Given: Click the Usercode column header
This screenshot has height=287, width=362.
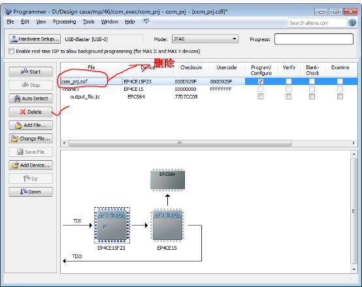Looking at the screenshot, I should [227, 67].
